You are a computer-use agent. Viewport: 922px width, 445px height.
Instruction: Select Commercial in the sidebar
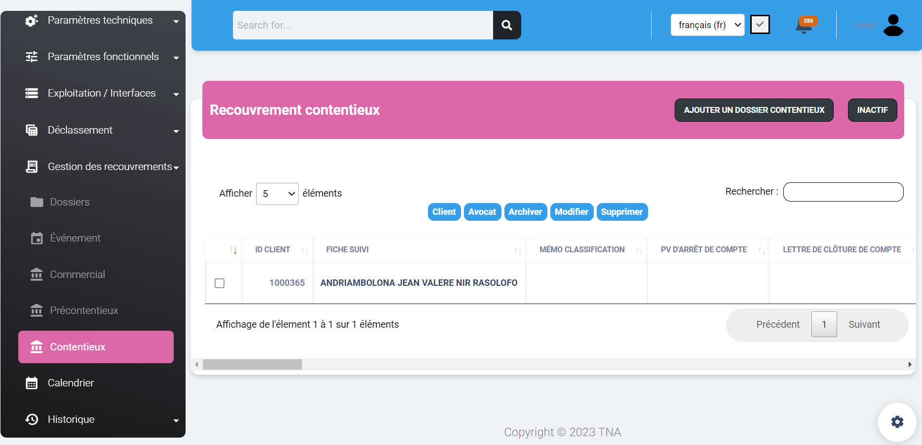(x=77, y=274)
